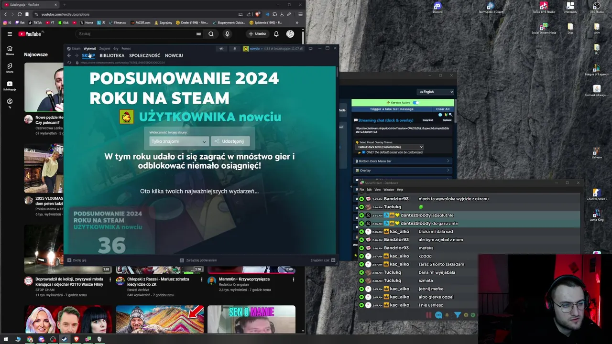Expand the Bottom Dock Menu Bar section
Screen dimensions: 612x344
[x=403, y=161]
